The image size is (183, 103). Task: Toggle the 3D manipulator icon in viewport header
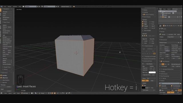(39, 93)
